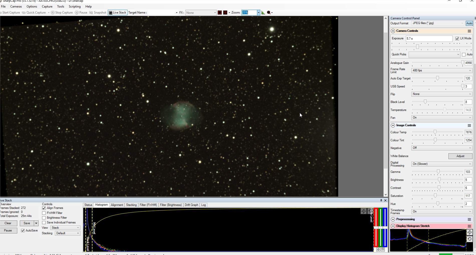
Task: Toggle the Auto output format button
Action: (469, 23)
